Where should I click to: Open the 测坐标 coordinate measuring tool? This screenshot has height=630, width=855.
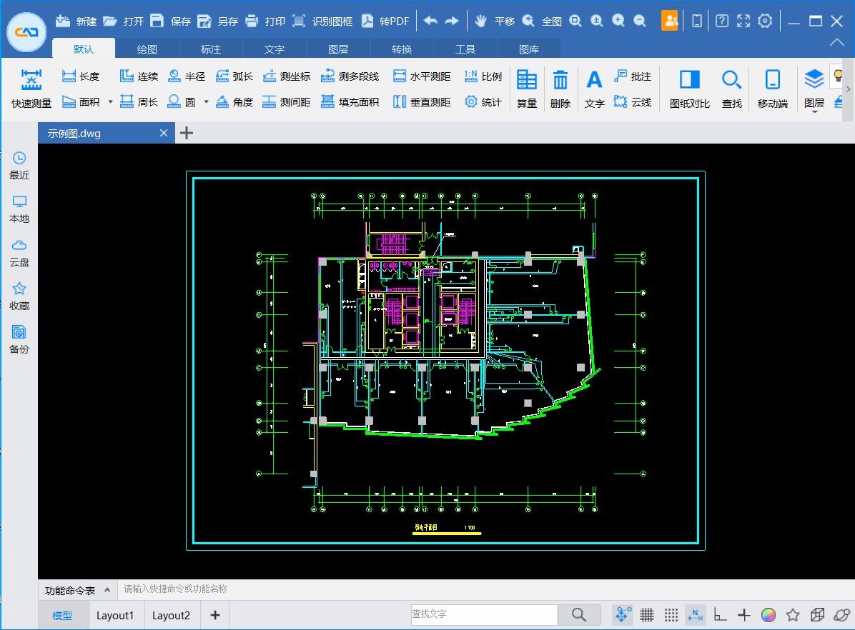tap(286, 76)
